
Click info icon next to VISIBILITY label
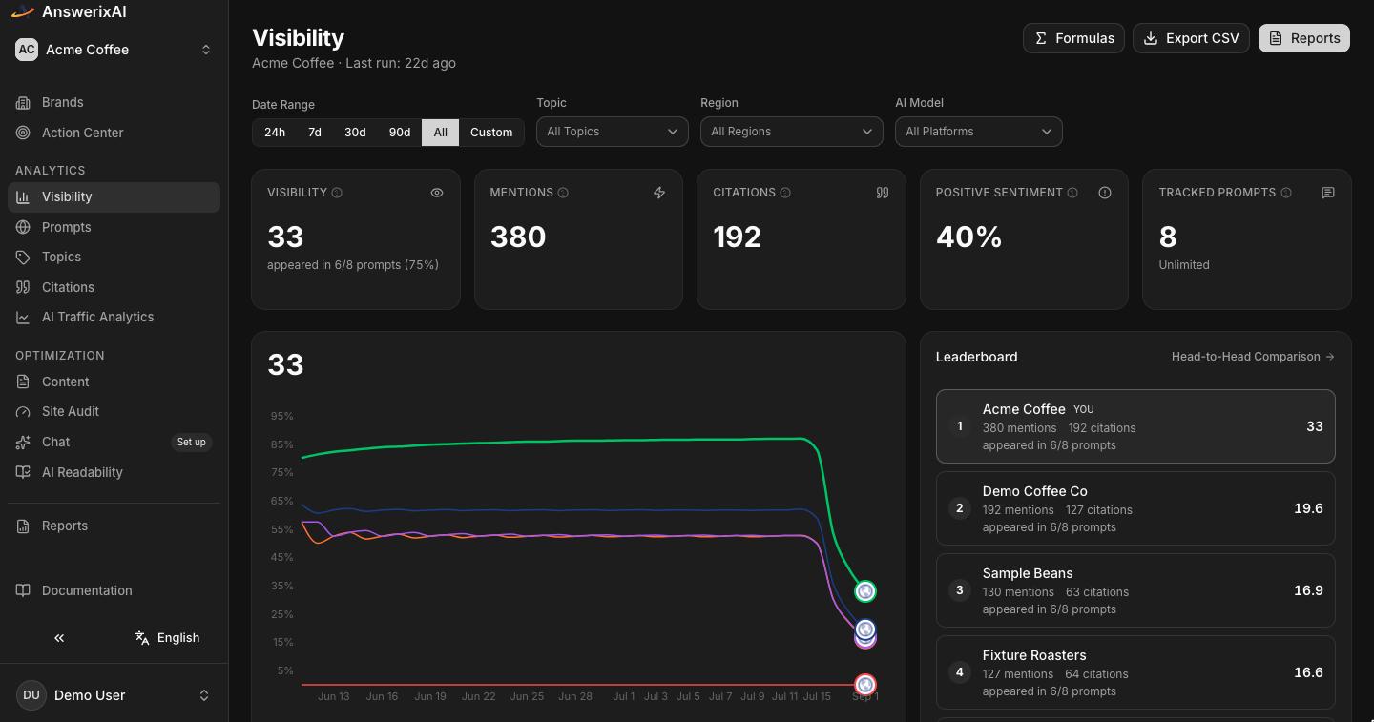point(337,193)
